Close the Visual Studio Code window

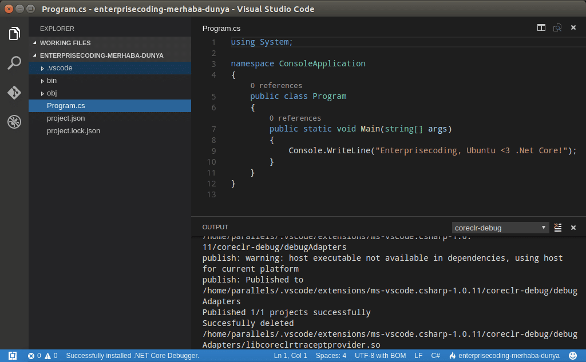tap(9, 9)
